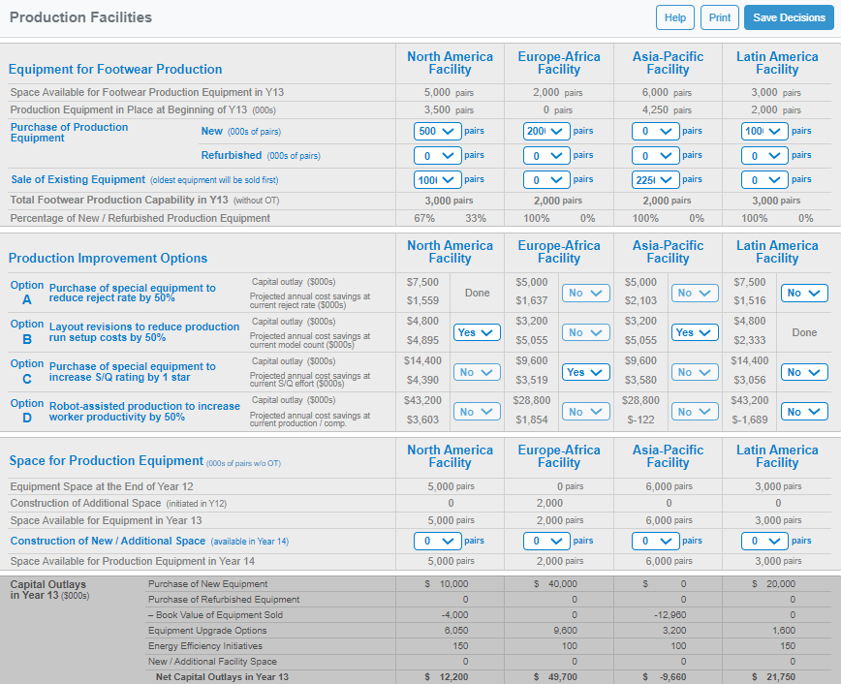Open Europe-Africa new equipment purchase dropdown

(x=546, y=131)
